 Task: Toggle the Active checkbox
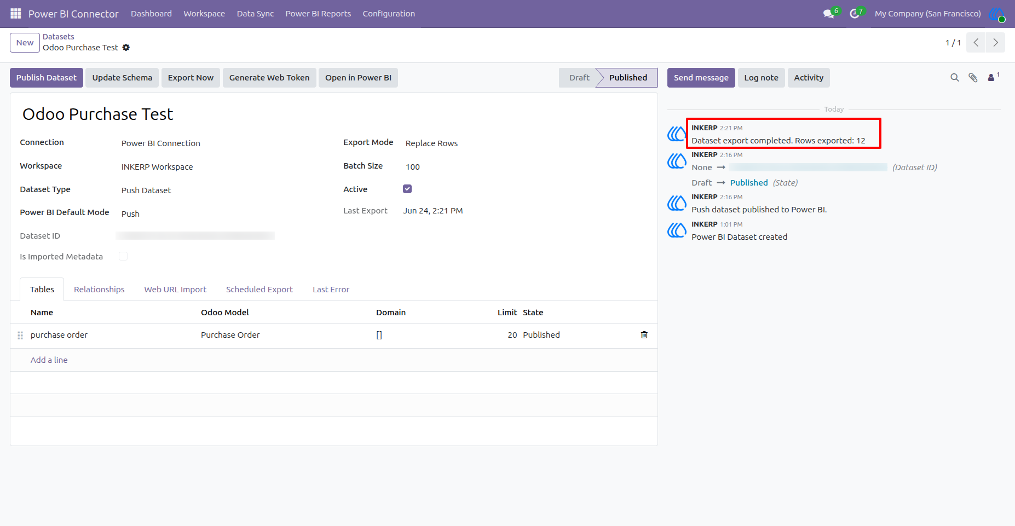click(x=407, y=189)
